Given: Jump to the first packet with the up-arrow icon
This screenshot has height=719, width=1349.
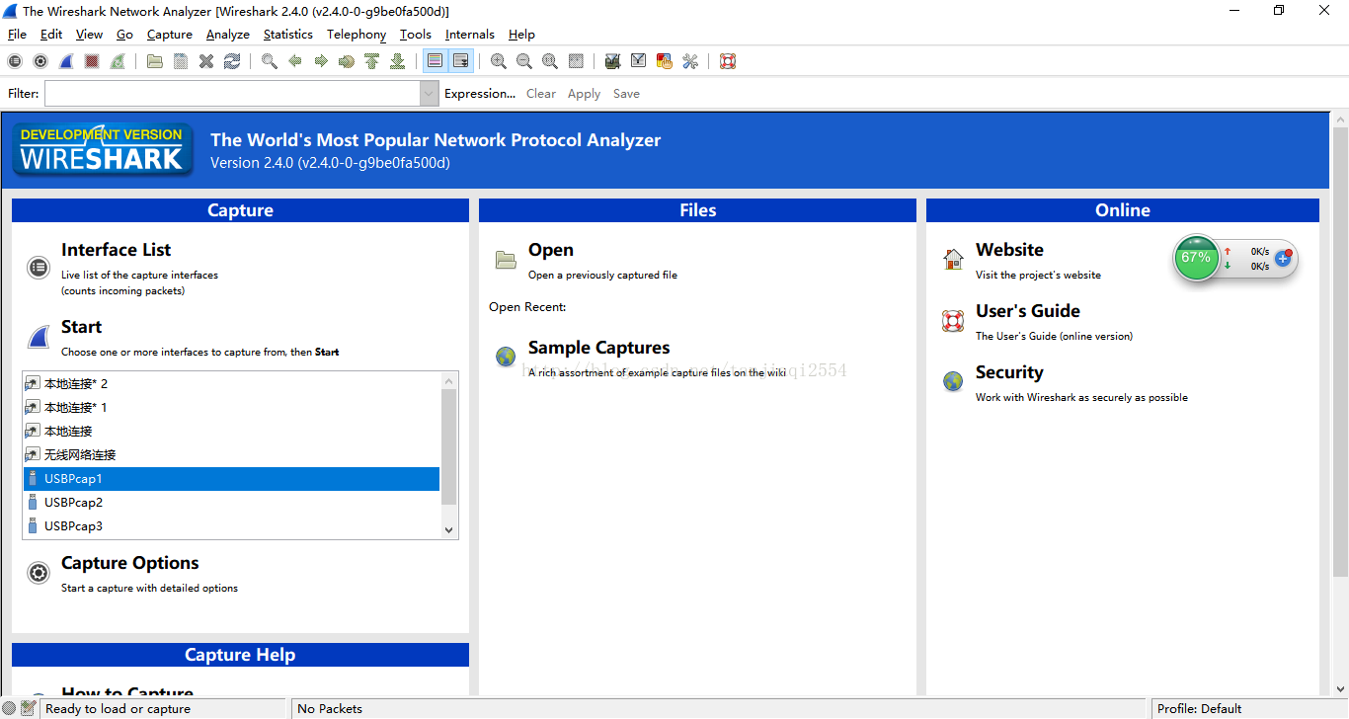Looking at the screenshot, I should point(372,61).
